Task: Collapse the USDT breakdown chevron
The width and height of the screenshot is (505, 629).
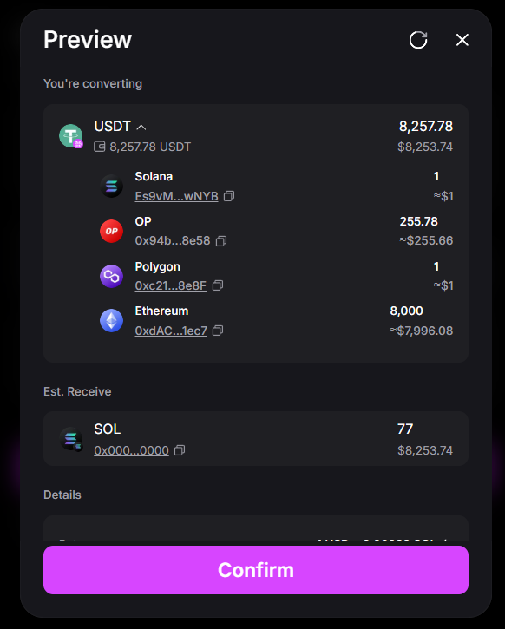Action: pyautogui.click(x=141, y=128)
